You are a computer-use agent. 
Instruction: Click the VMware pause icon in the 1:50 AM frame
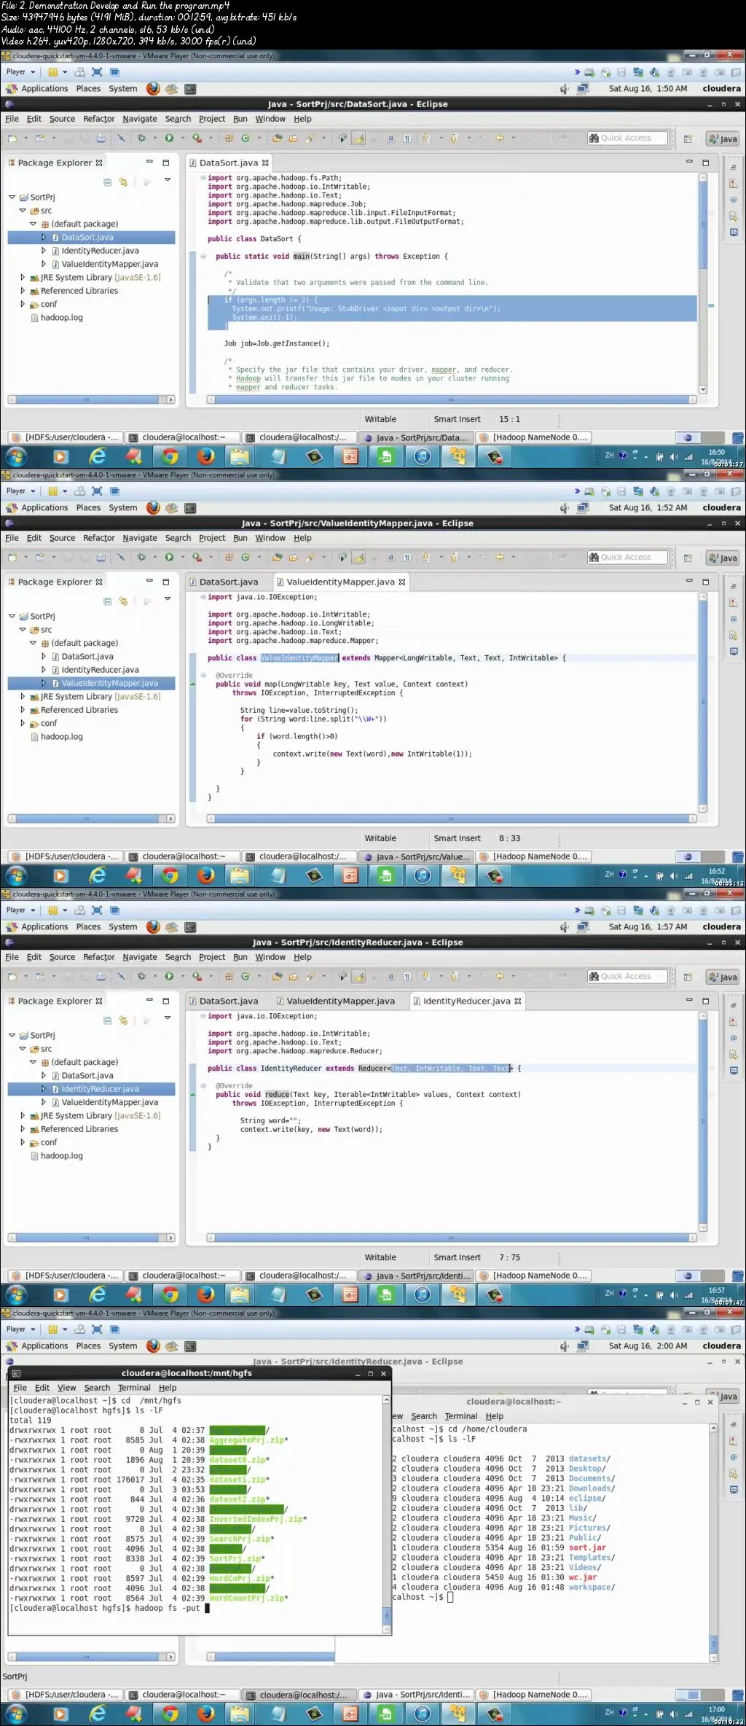(x=52, y=72)
